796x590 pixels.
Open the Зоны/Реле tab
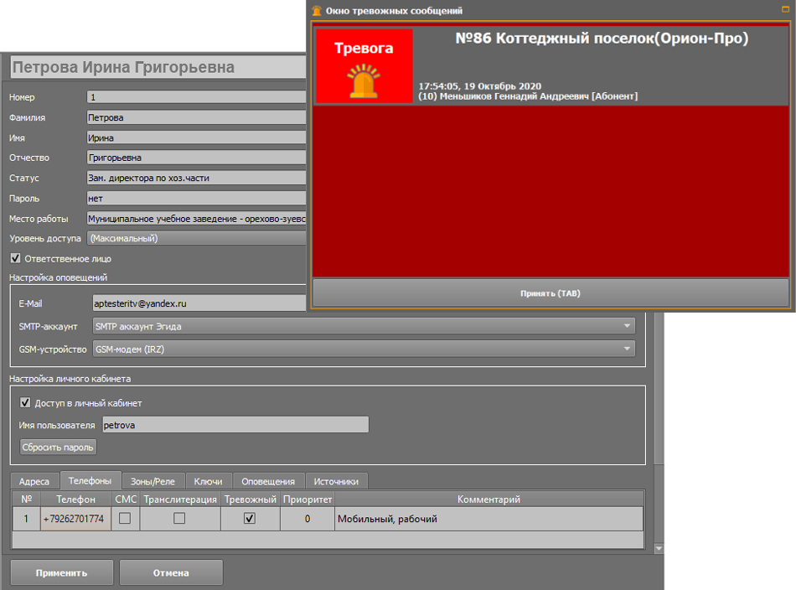152,481
